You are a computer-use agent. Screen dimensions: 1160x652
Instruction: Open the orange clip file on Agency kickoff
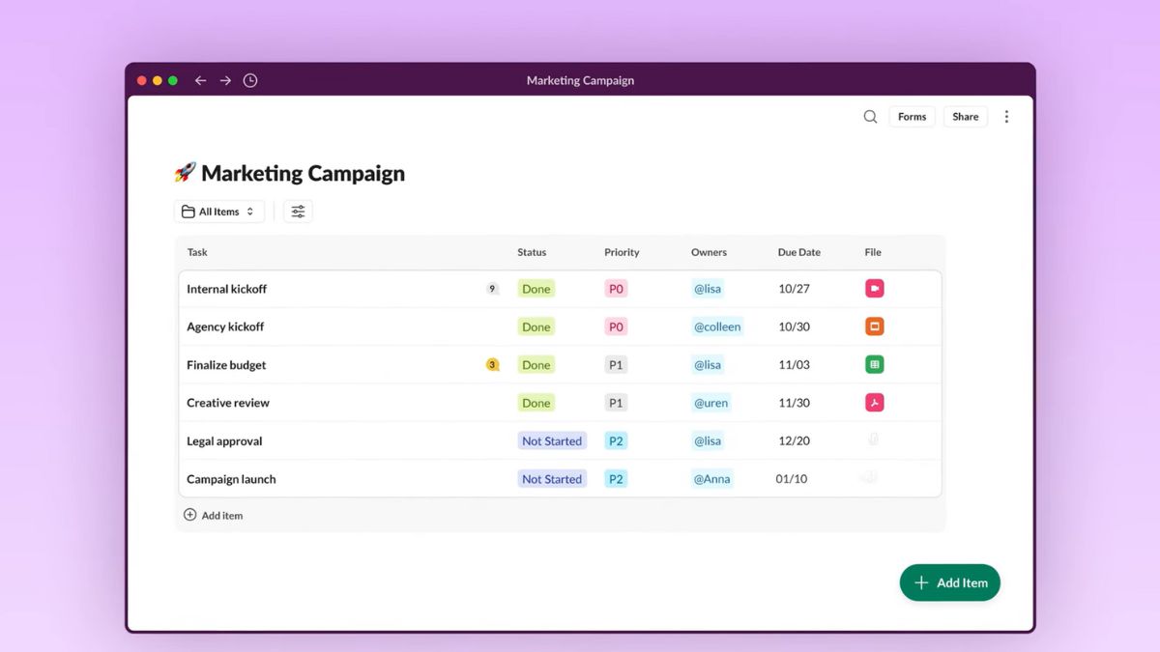874,326
